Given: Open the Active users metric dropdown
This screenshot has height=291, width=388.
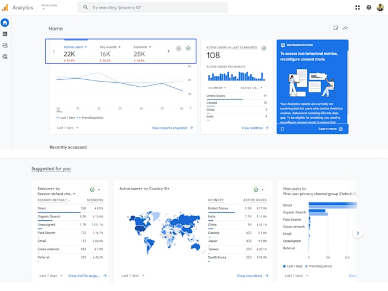Looking at the screenshot, I should 75,47.
